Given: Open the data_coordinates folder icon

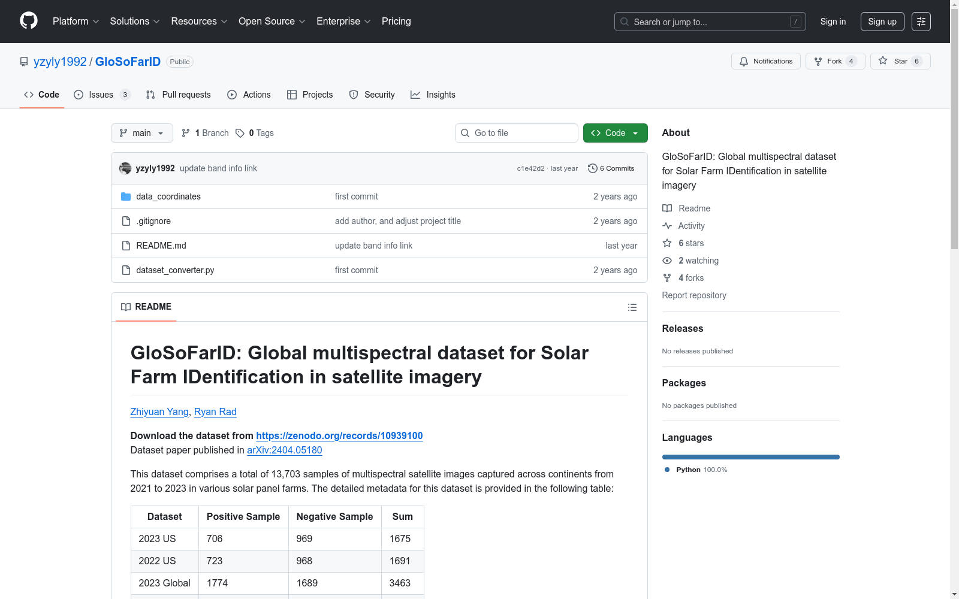Looking at the screenshot, I should [x=126, y=196].
